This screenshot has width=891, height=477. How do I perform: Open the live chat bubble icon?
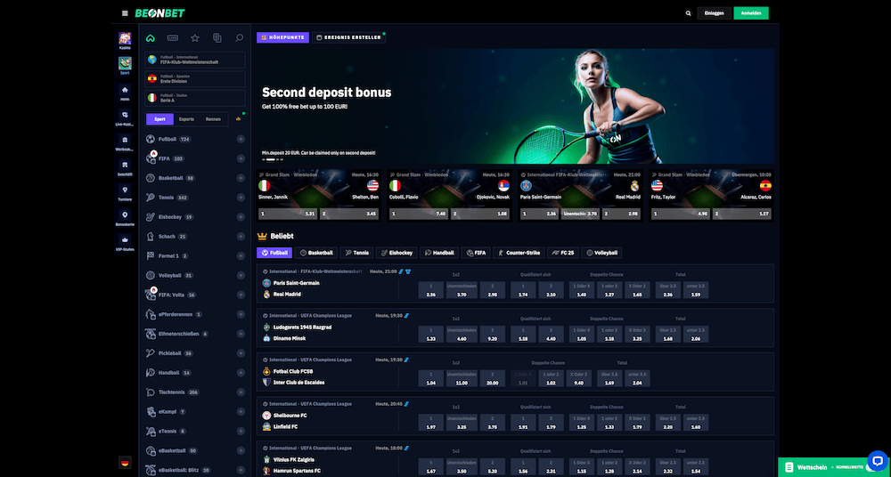[878, 460]
